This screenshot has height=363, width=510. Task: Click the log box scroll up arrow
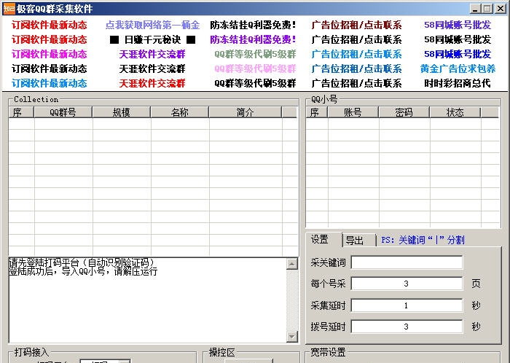coord(292,264)
